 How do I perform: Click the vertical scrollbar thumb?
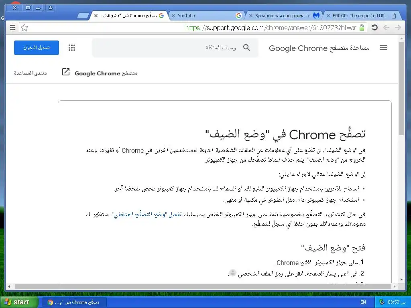pyautogui.click(x=401, y=88)
